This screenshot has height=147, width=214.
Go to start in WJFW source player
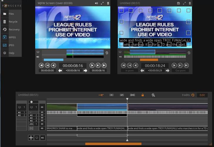tap(41, 65)
